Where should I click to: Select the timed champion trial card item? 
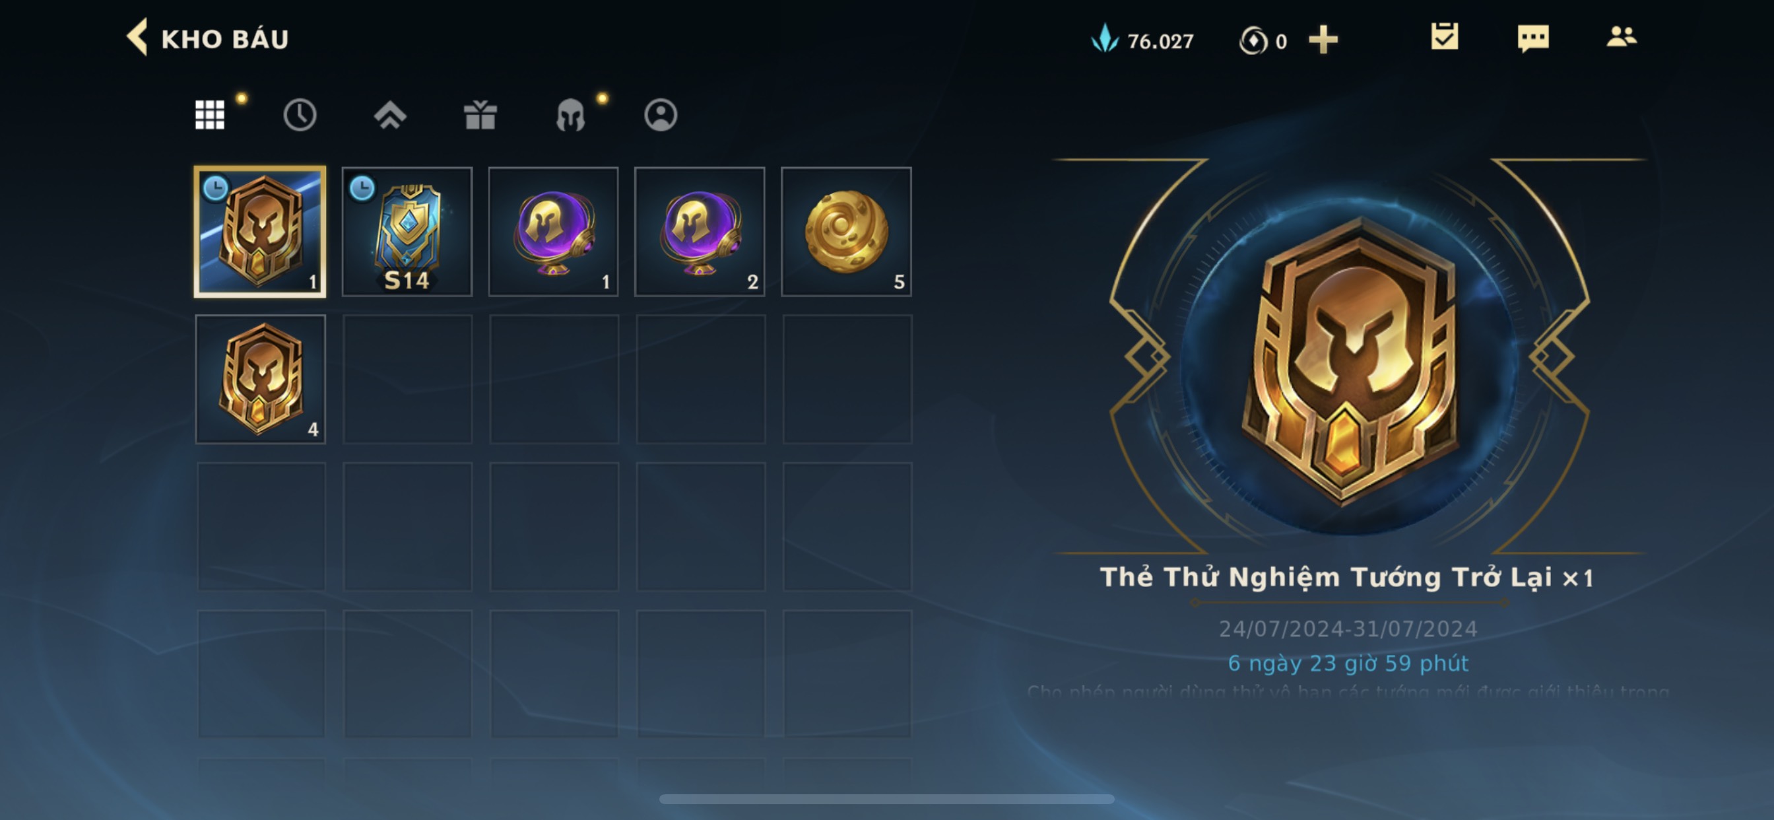[x=260, y=232]
